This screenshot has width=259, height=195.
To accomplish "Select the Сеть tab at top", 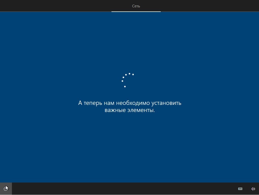I will [136, 6].
